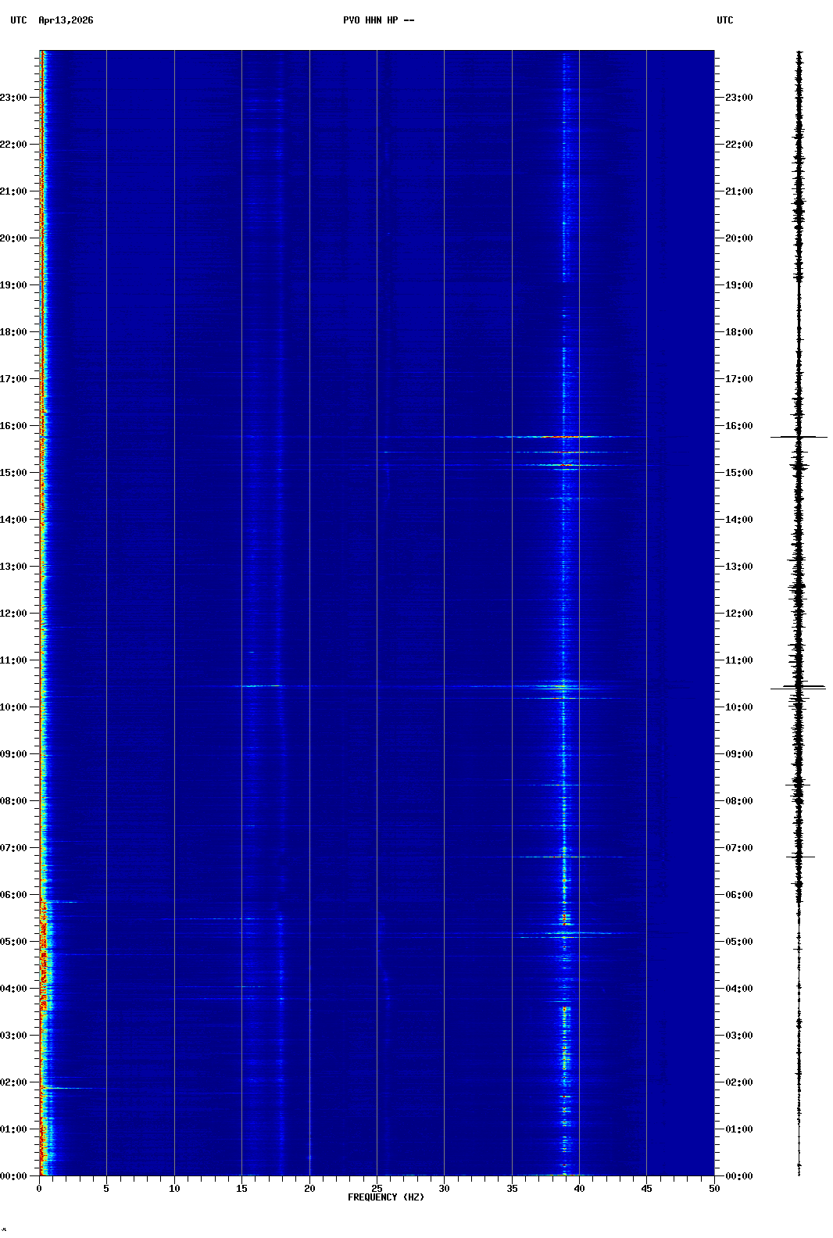
Task: Select the 16:00 marker on left time axis
Action: [14, 426]
